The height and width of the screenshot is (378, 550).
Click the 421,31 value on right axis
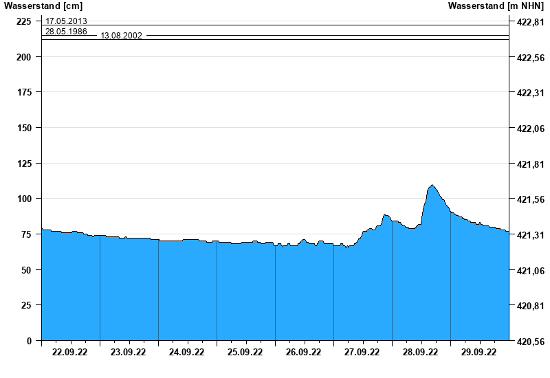pyautogui.click(x=529, y=235)
